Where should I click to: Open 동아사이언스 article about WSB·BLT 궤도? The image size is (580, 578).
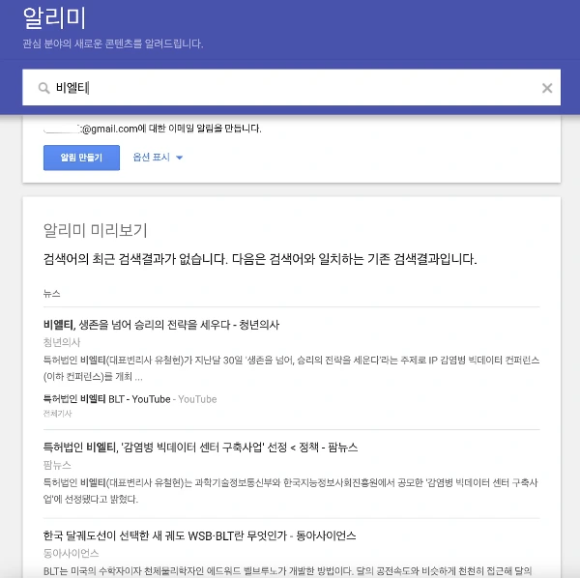199,535
